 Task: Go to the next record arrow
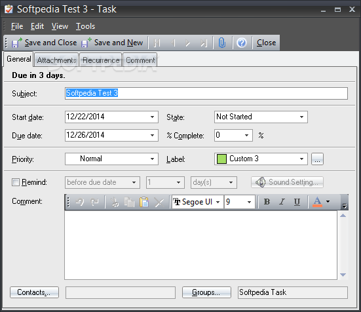pos(188,43)
